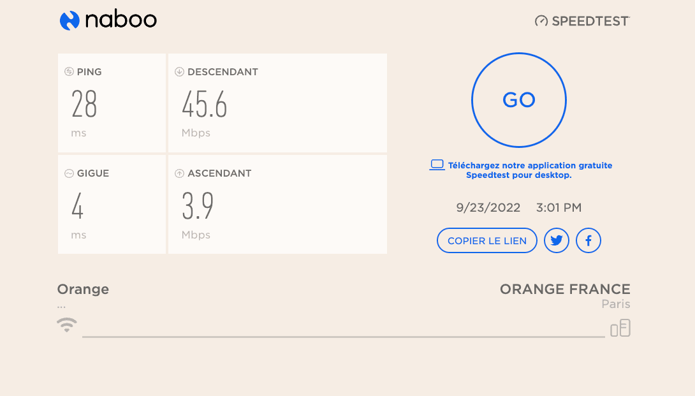This screenshot has height=396, width=695.
Task: Click the GO button to start test
Action: coord(518,100)
